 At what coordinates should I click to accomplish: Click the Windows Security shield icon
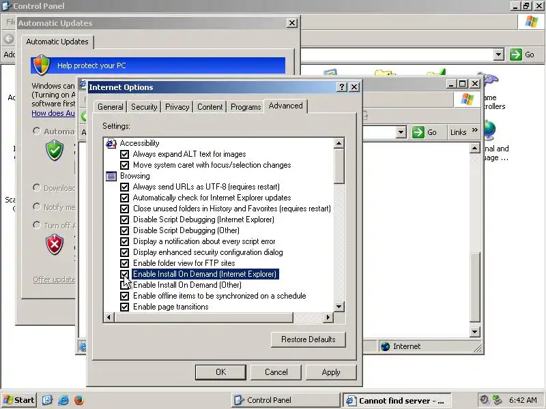pos(42,65)
